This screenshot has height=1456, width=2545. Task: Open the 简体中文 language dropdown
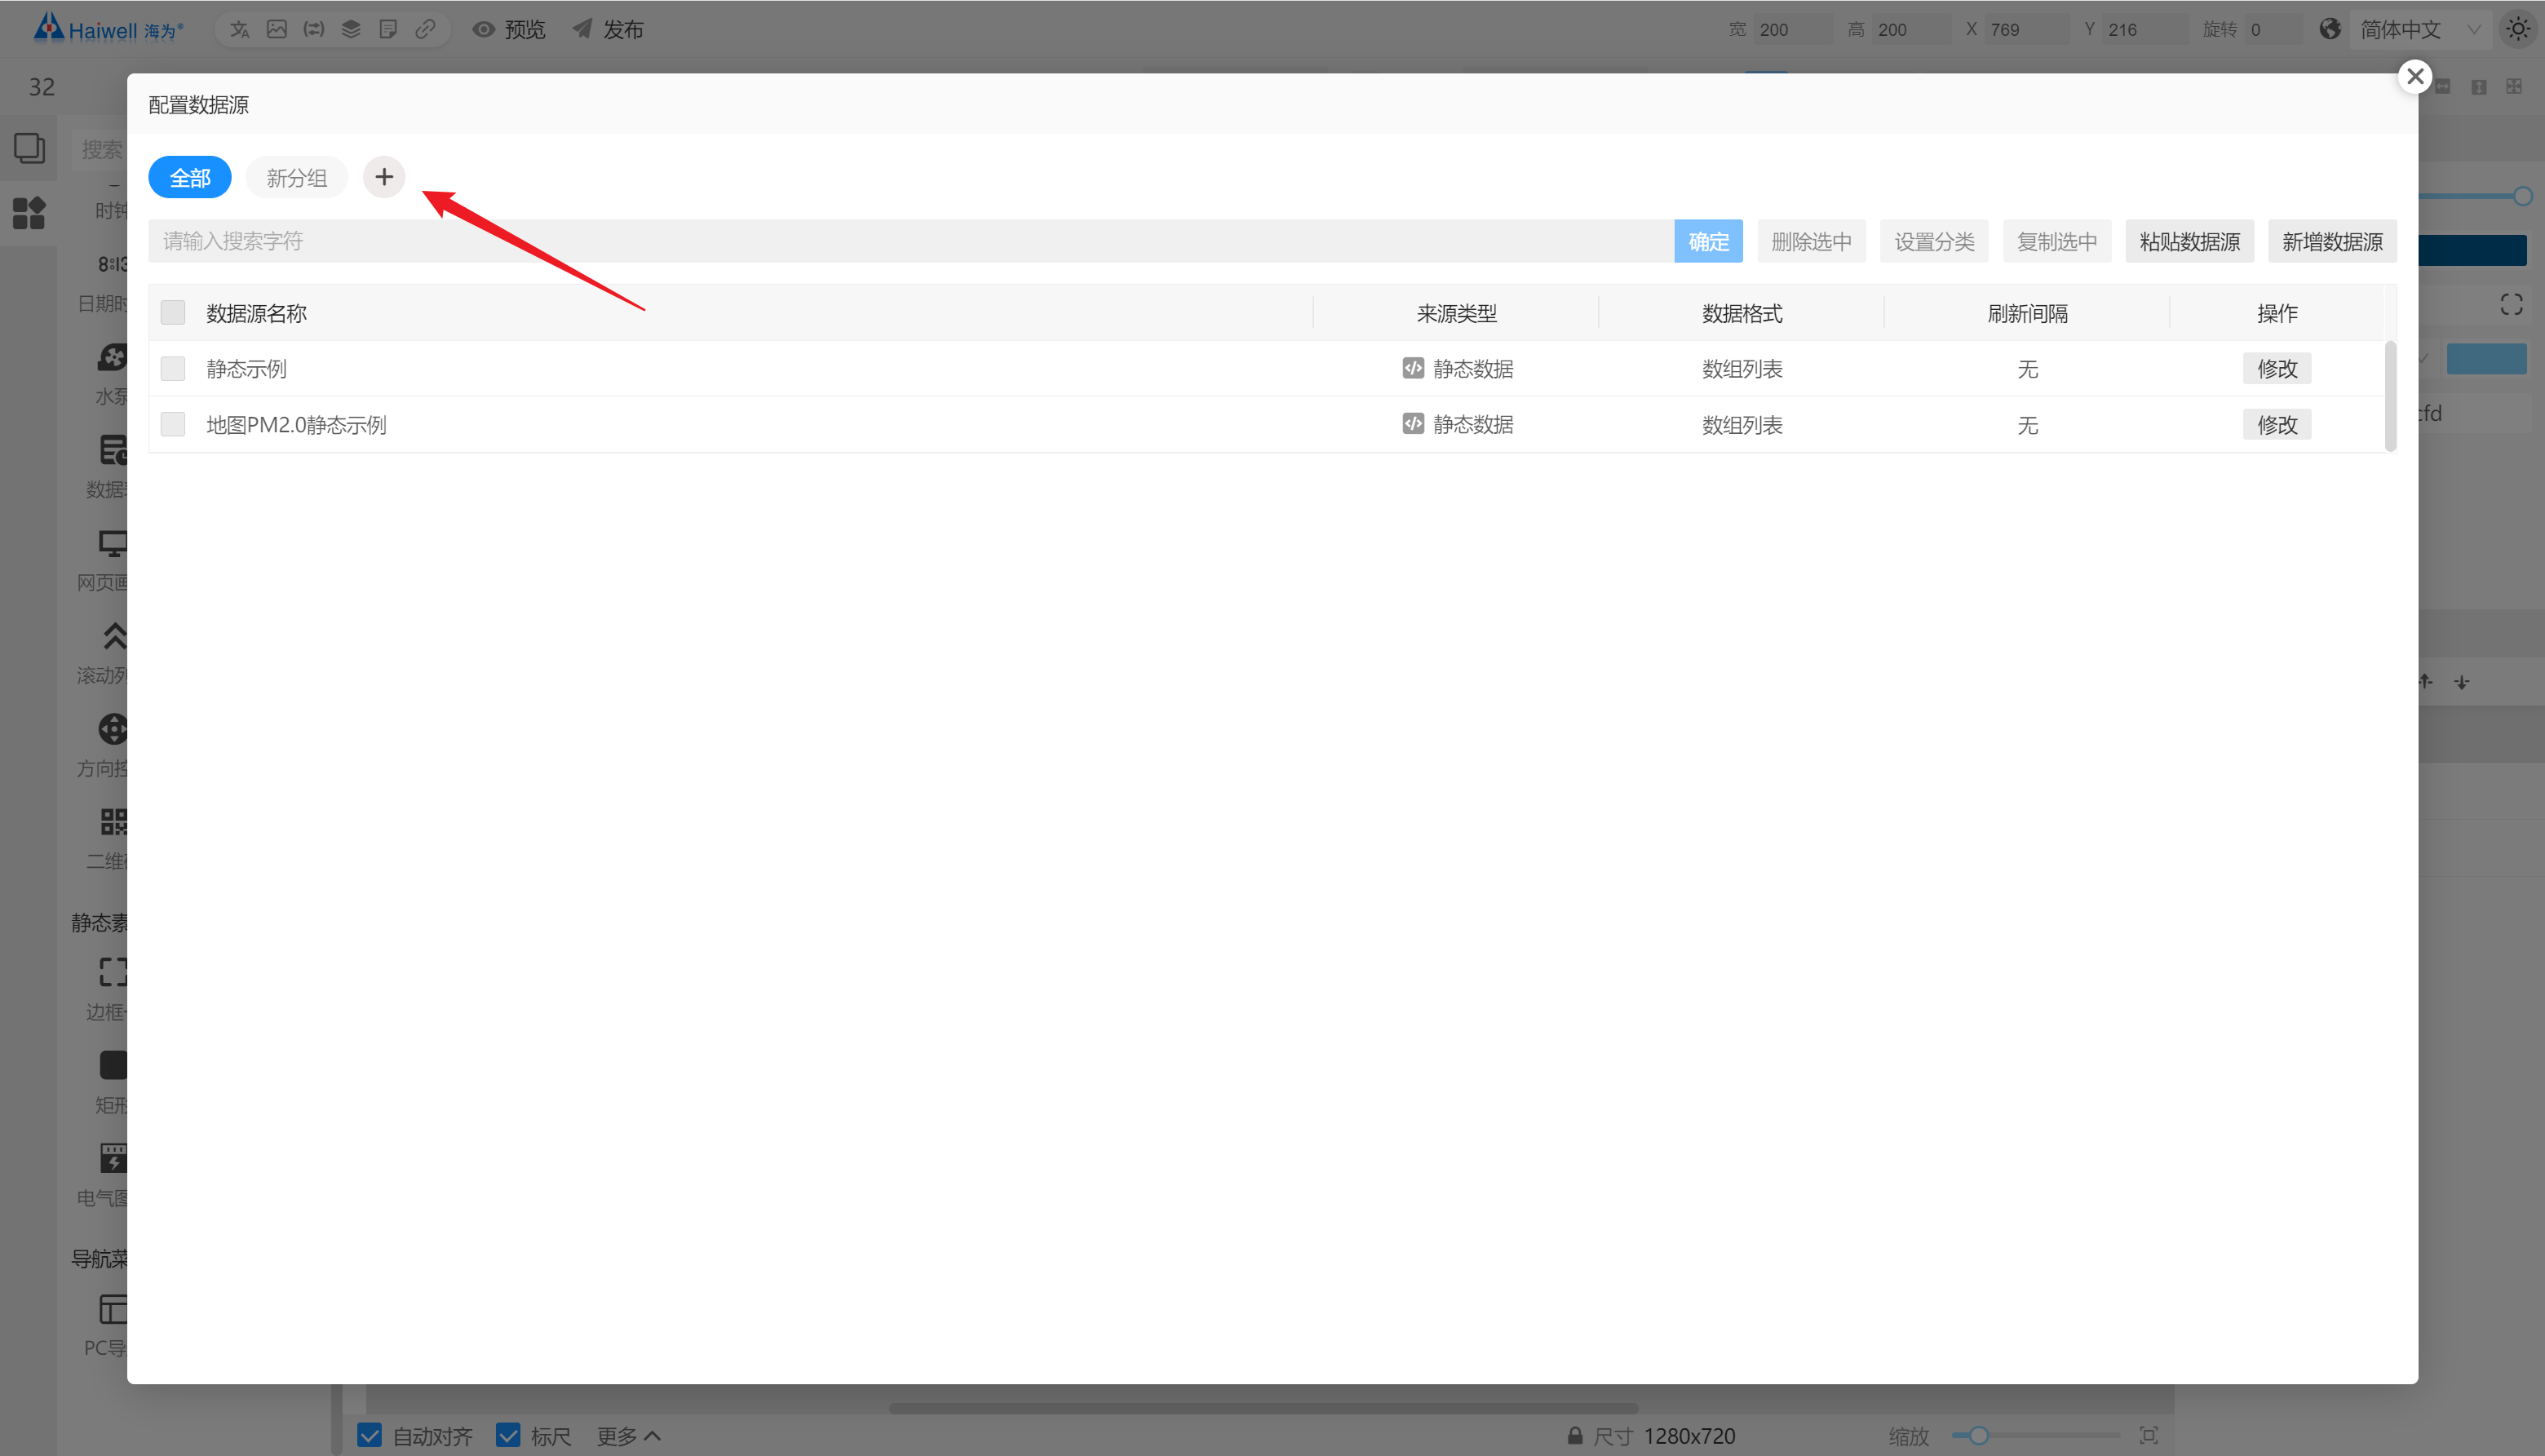2420,29
